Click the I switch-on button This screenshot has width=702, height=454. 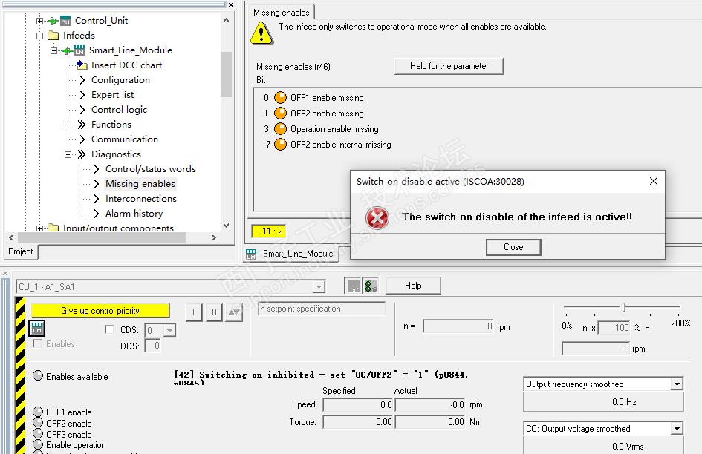(193, 312)
